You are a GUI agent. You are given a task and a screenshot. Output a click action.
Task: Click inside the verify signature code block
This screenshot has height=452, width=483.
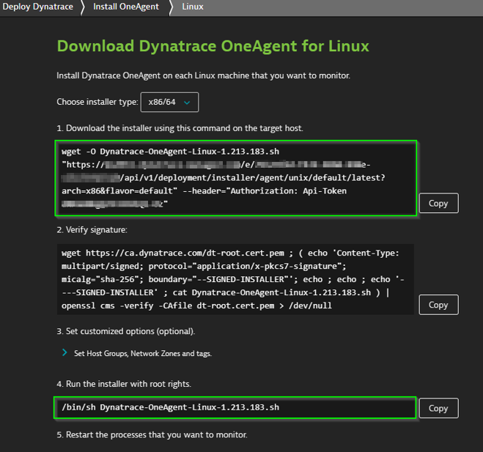236,279
